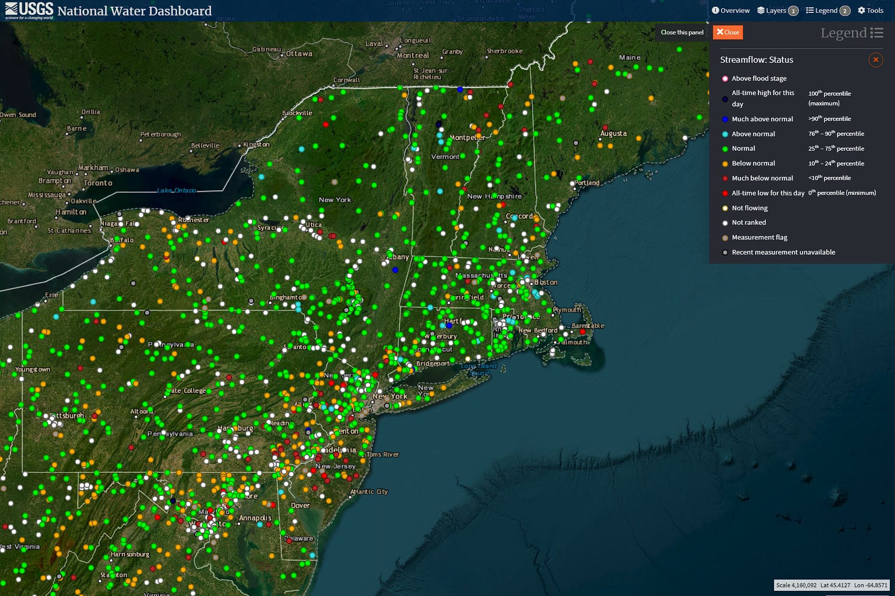895x596 pixels.
Task: Click the Toms River map label
Action: point(382,455)
